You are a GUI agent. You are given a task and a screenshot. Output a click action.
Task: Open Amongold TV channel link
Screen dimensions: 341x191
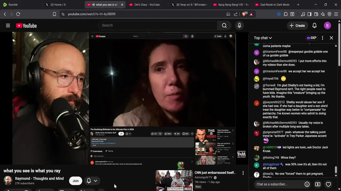(203, 177)
